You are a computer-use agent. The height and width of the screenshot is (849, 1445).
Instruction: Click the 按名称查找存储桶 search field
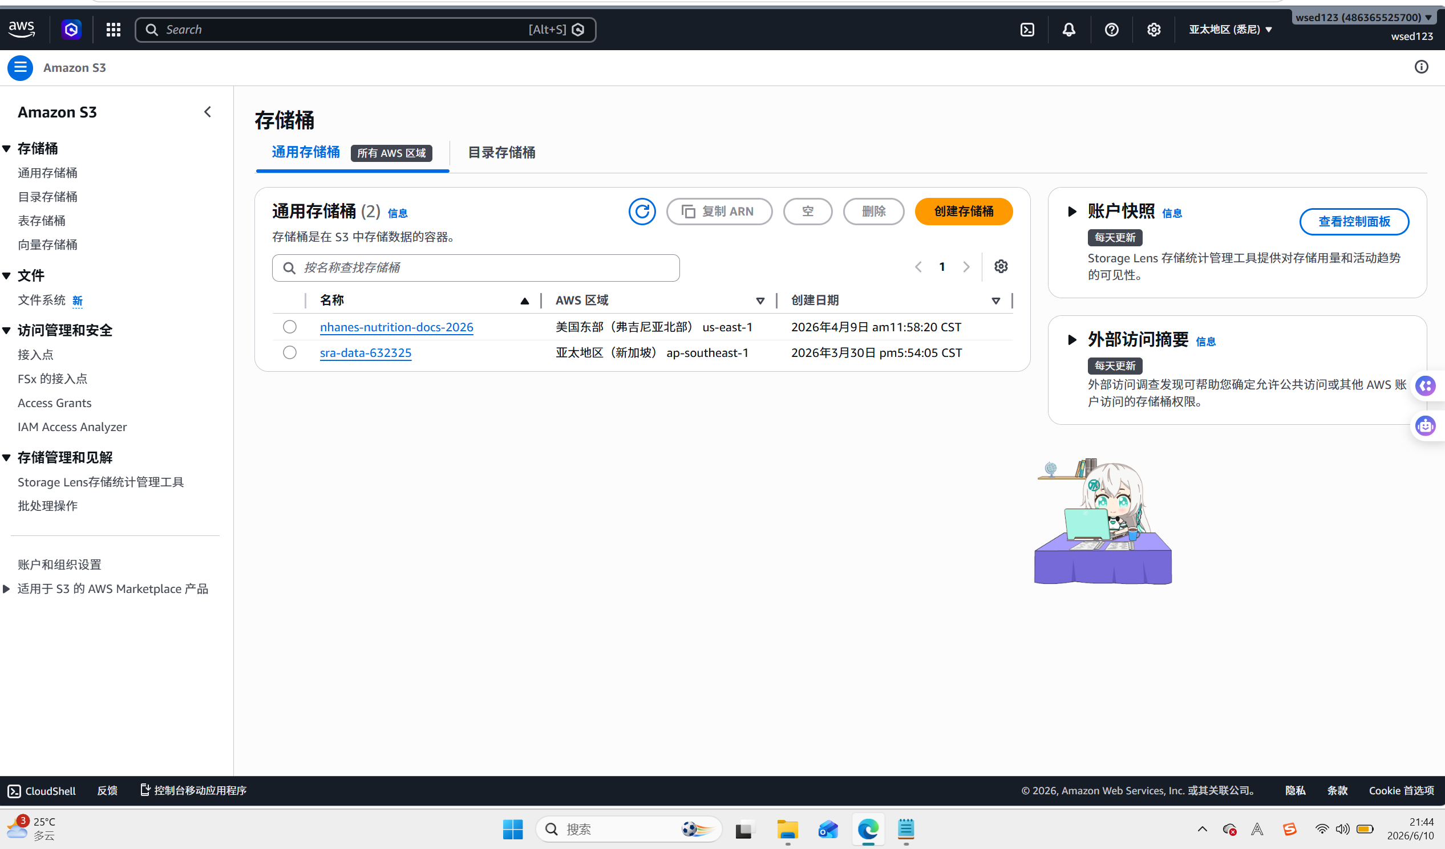[476, 268]
